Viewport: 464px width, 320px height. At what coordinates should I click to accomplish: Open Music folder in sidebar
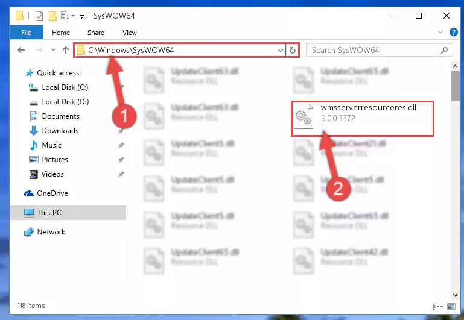(51, 145)
